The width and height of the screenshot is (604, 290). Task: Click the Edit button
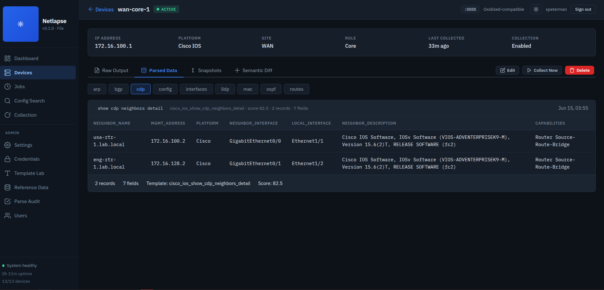[x=507, y=71]
